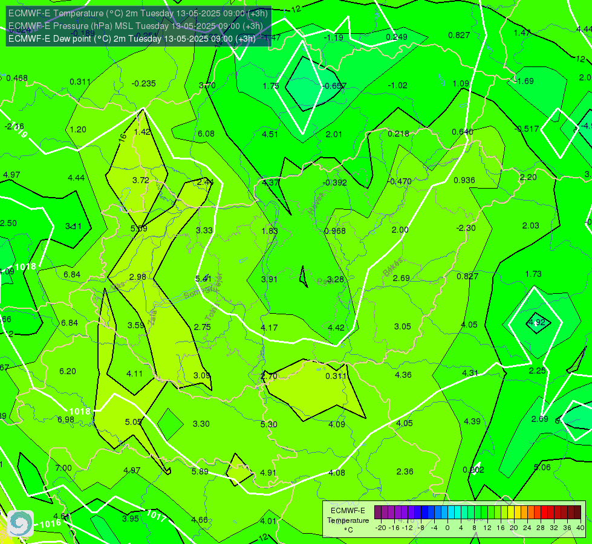592x544 pixels.
Task: Click the legend title 'ECMWF-E Temperature °C'
Action: click(x=348, y=520)
